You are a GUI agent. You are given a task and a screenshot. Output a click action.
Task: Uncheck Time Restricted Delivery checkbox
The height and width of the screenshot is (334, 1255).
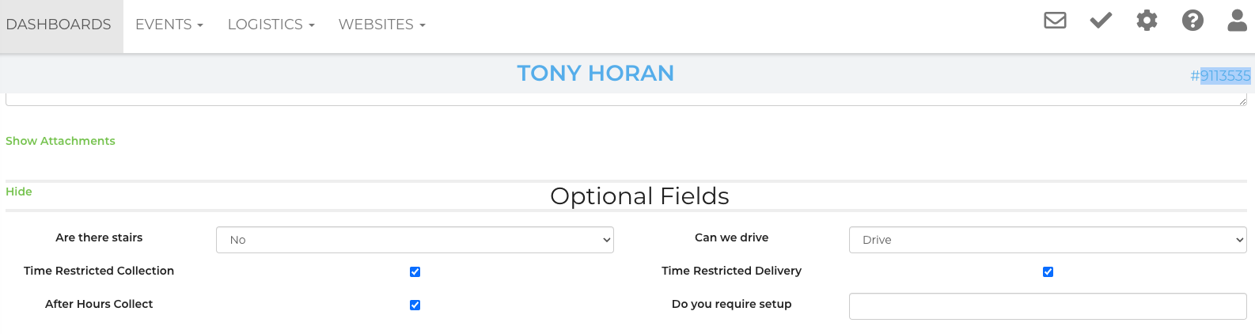point(1048,271)
